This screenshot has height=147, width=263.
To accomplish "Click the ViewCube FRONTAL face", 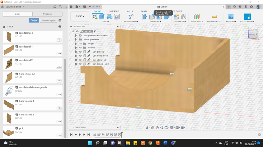I will click(x=252, y=35).
